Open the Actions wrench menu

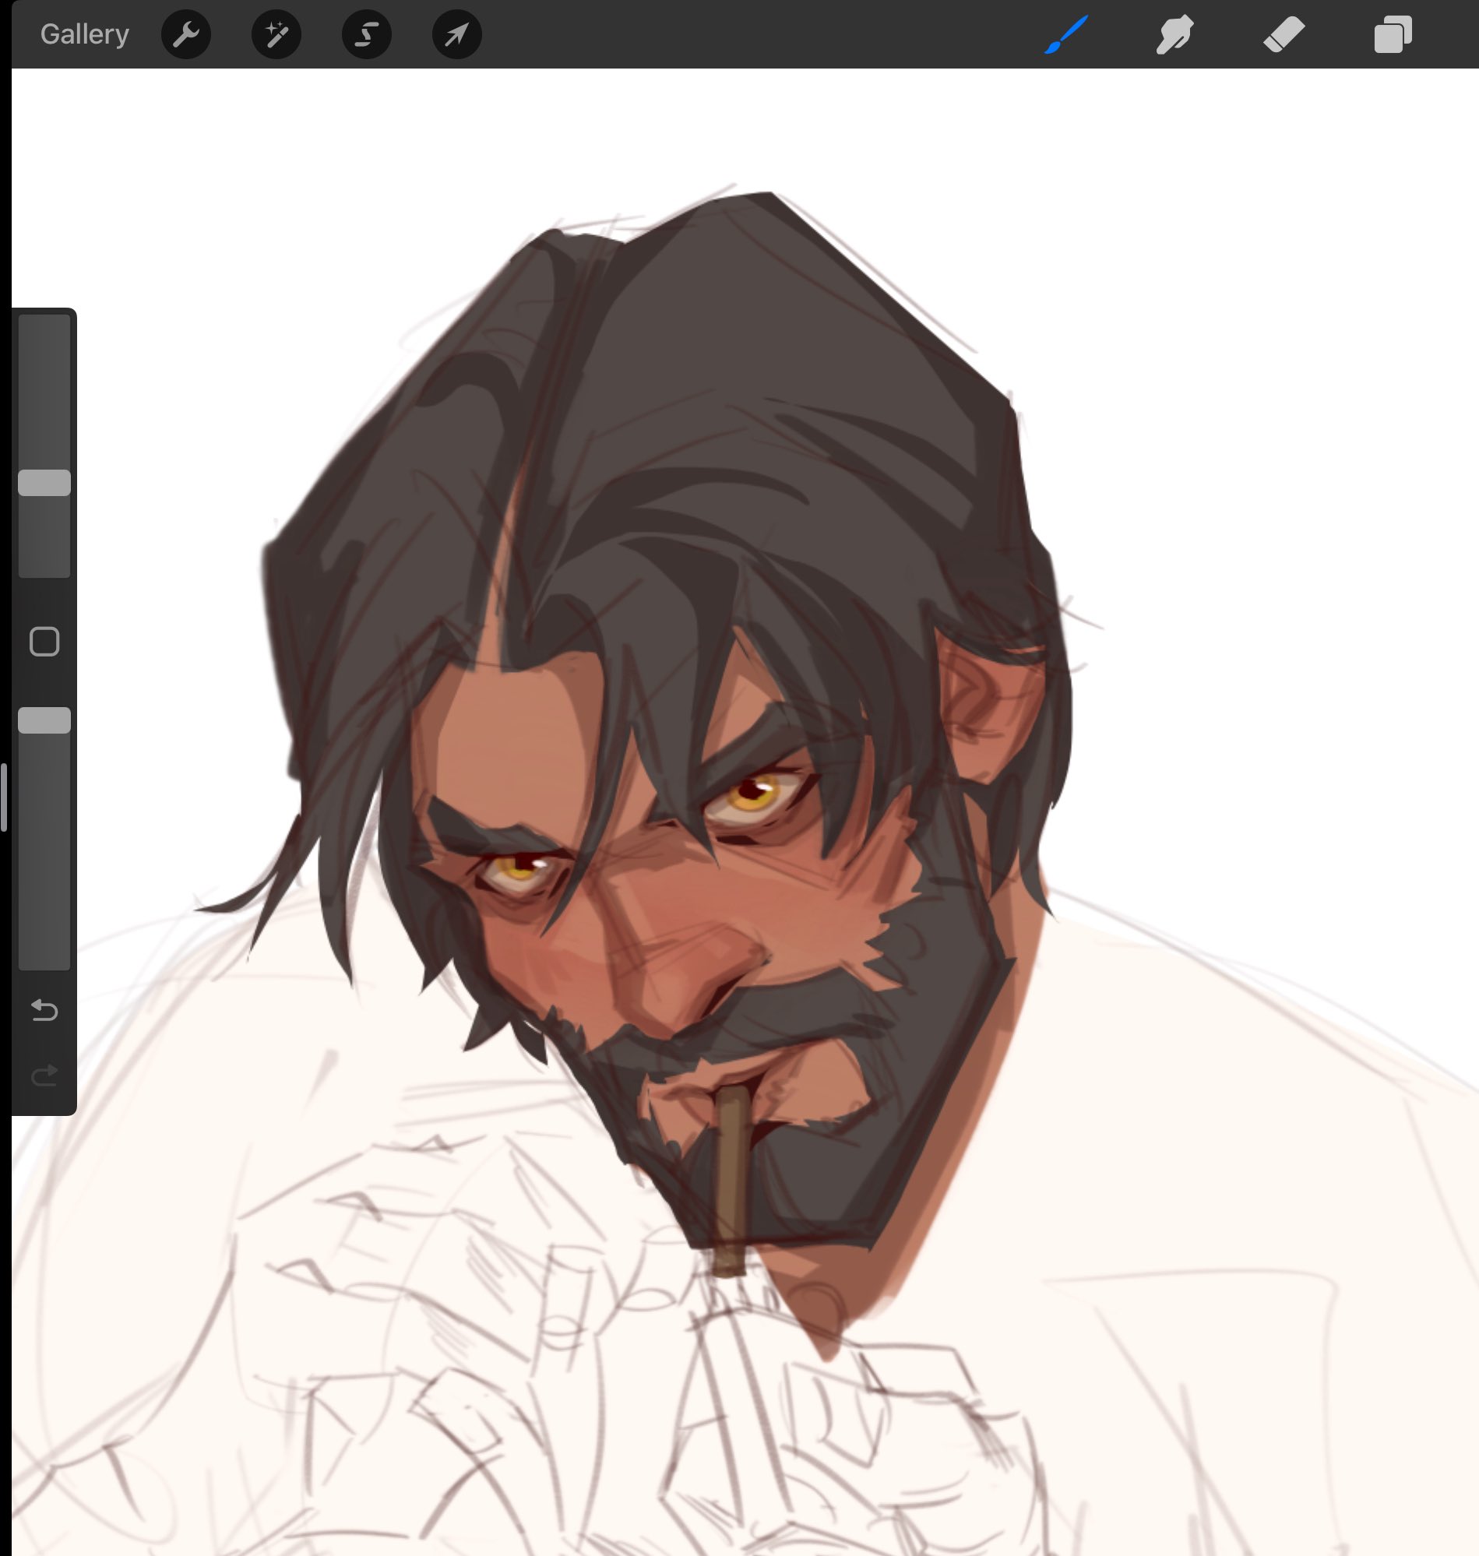pos(186,35)
